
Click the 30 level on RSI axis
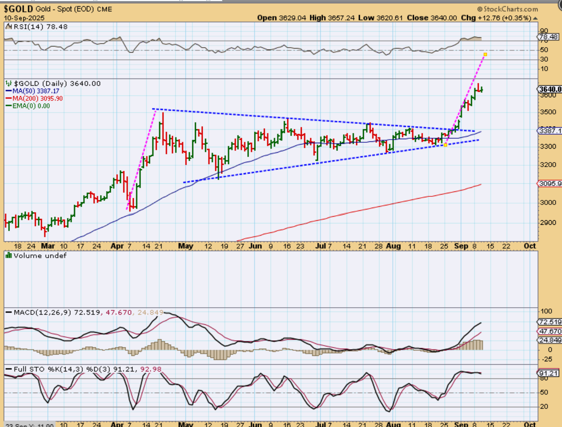pos(544,59)
